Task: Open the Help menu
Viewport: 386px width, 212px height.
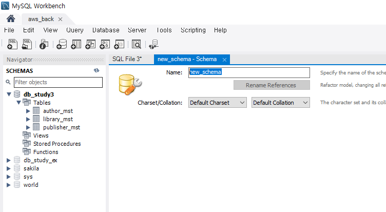Action: (220, 30)
